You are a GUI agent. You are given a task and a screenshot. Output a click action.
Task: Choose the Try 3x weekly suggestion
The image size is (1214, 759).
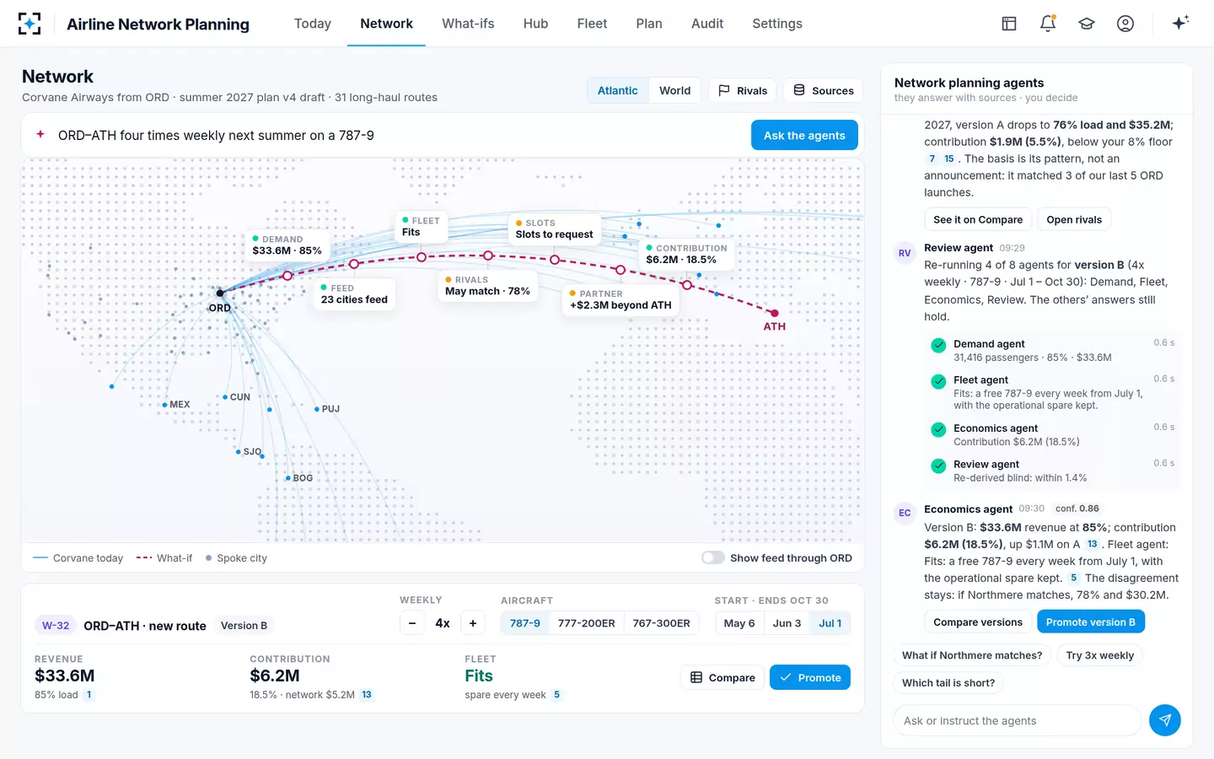pos(1099,655)
